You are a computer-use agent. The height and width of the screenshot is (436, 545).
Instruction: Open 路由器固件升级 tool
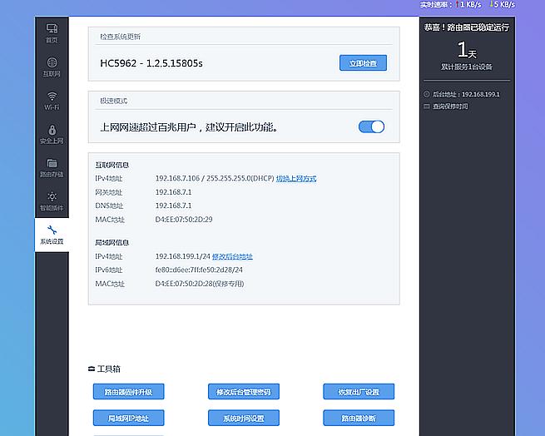click(128, 392)
